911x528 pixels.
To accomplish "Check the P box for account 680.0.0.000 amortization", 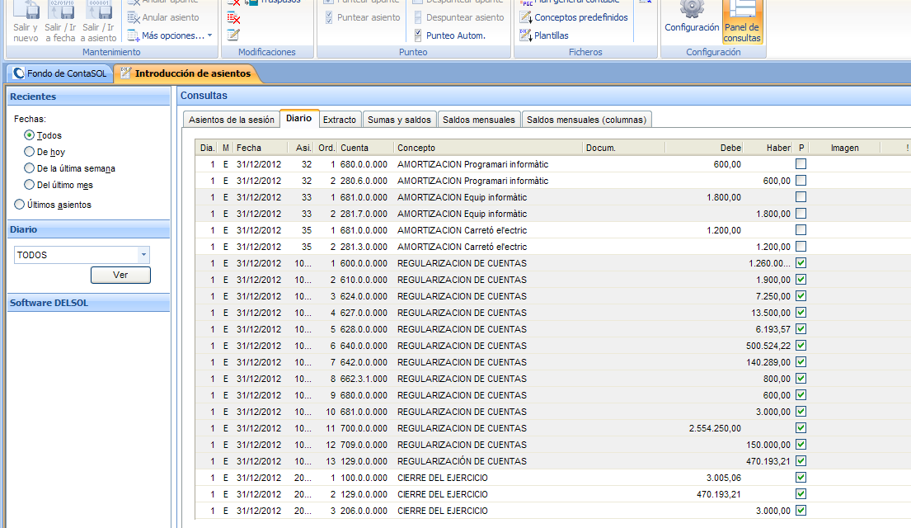I will click(x=801, y=164).
